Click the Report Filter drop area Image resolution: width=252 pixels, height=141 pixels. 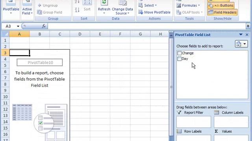point(194,122)
